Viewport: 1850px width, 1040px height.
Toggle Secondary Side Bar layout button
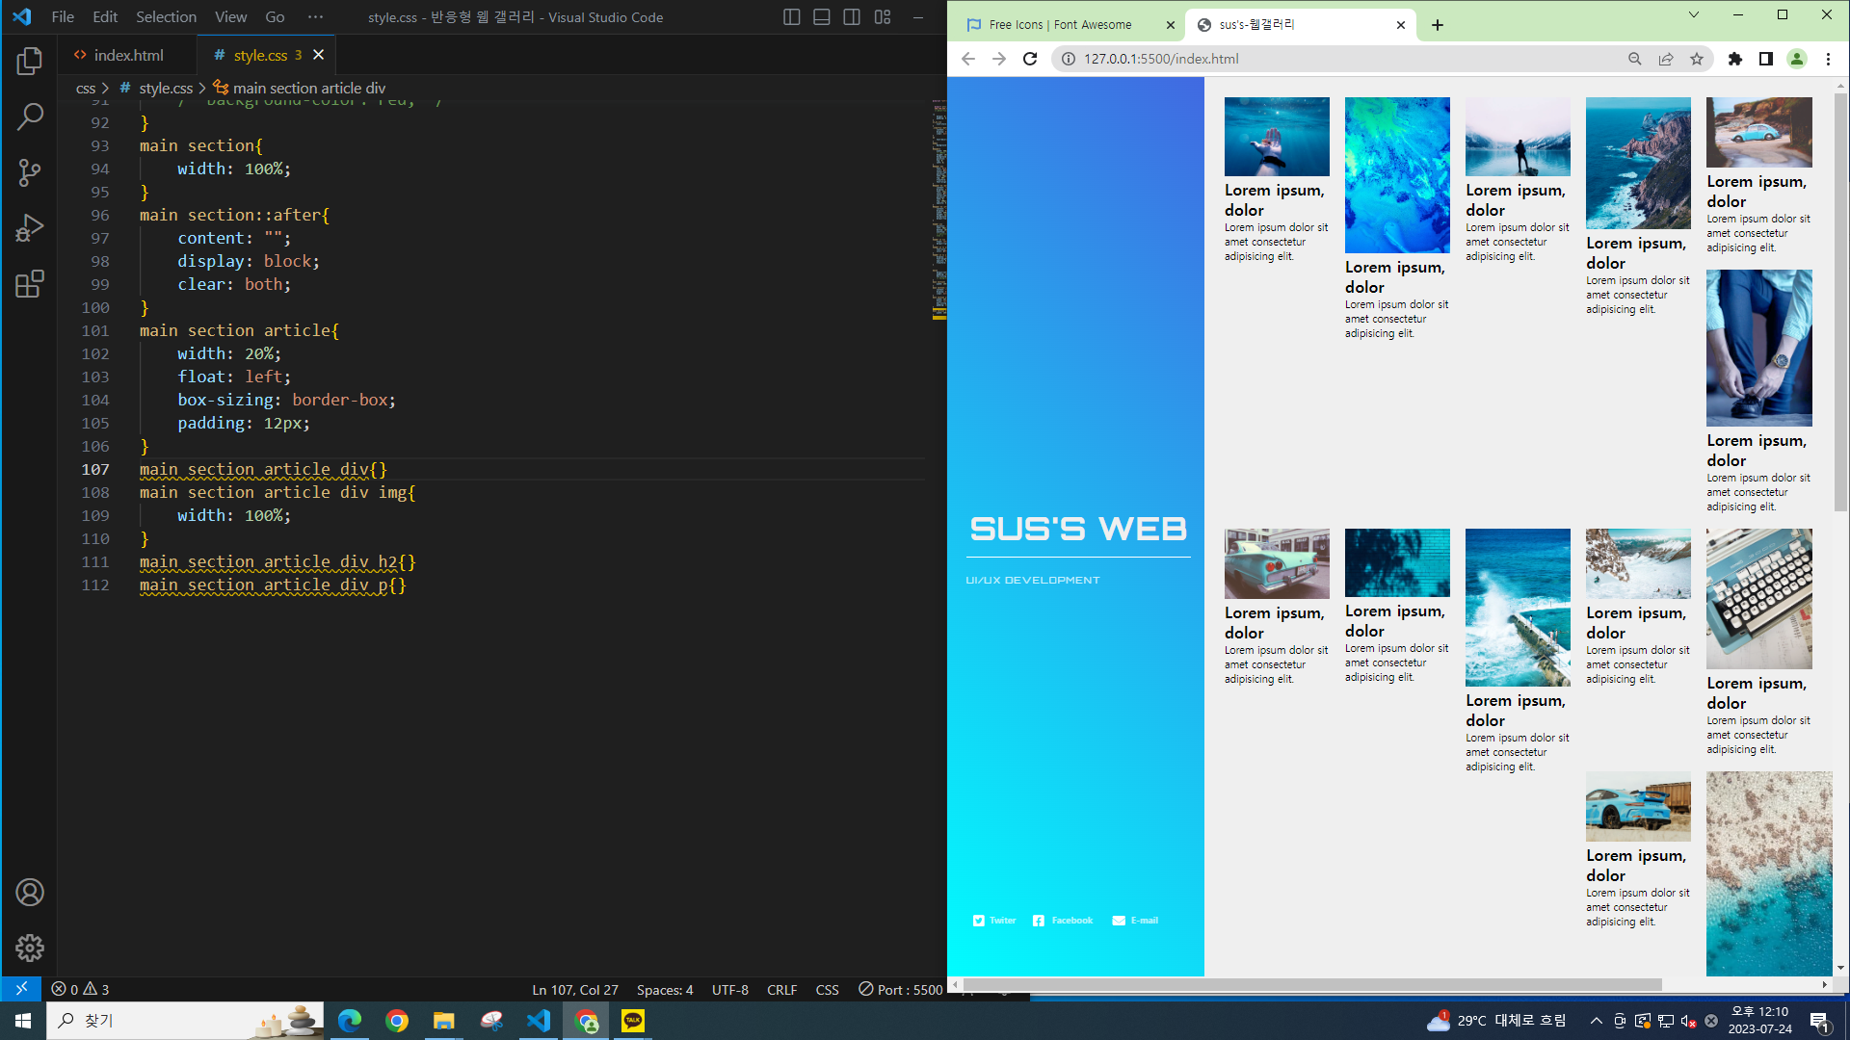(852, 17)
